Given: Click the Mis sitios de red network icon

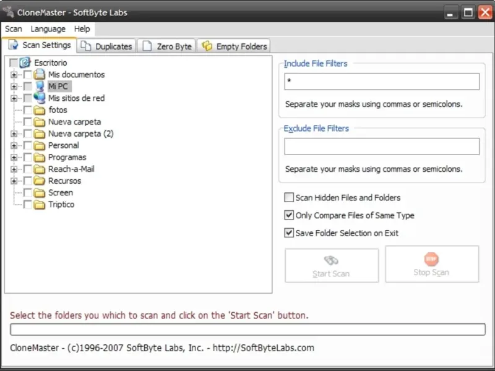Looking at the screenshot, I should pos(40,98).
